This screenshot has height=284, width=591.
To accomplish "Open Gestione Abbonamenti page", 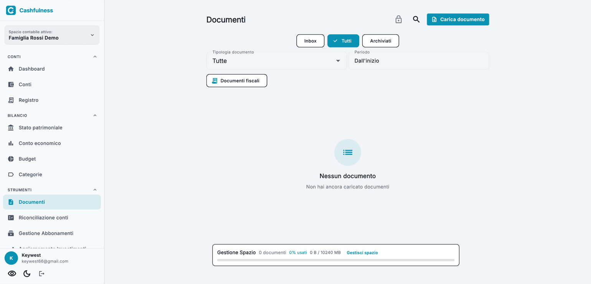I will 52,233.
